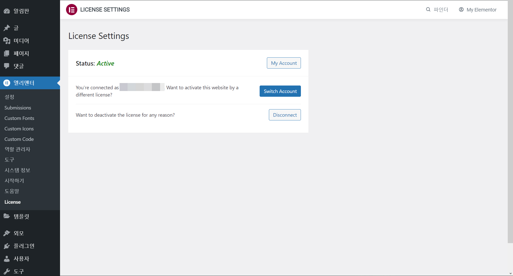
Task: Click the My Elementor user icon
Action: pos(461,9)
